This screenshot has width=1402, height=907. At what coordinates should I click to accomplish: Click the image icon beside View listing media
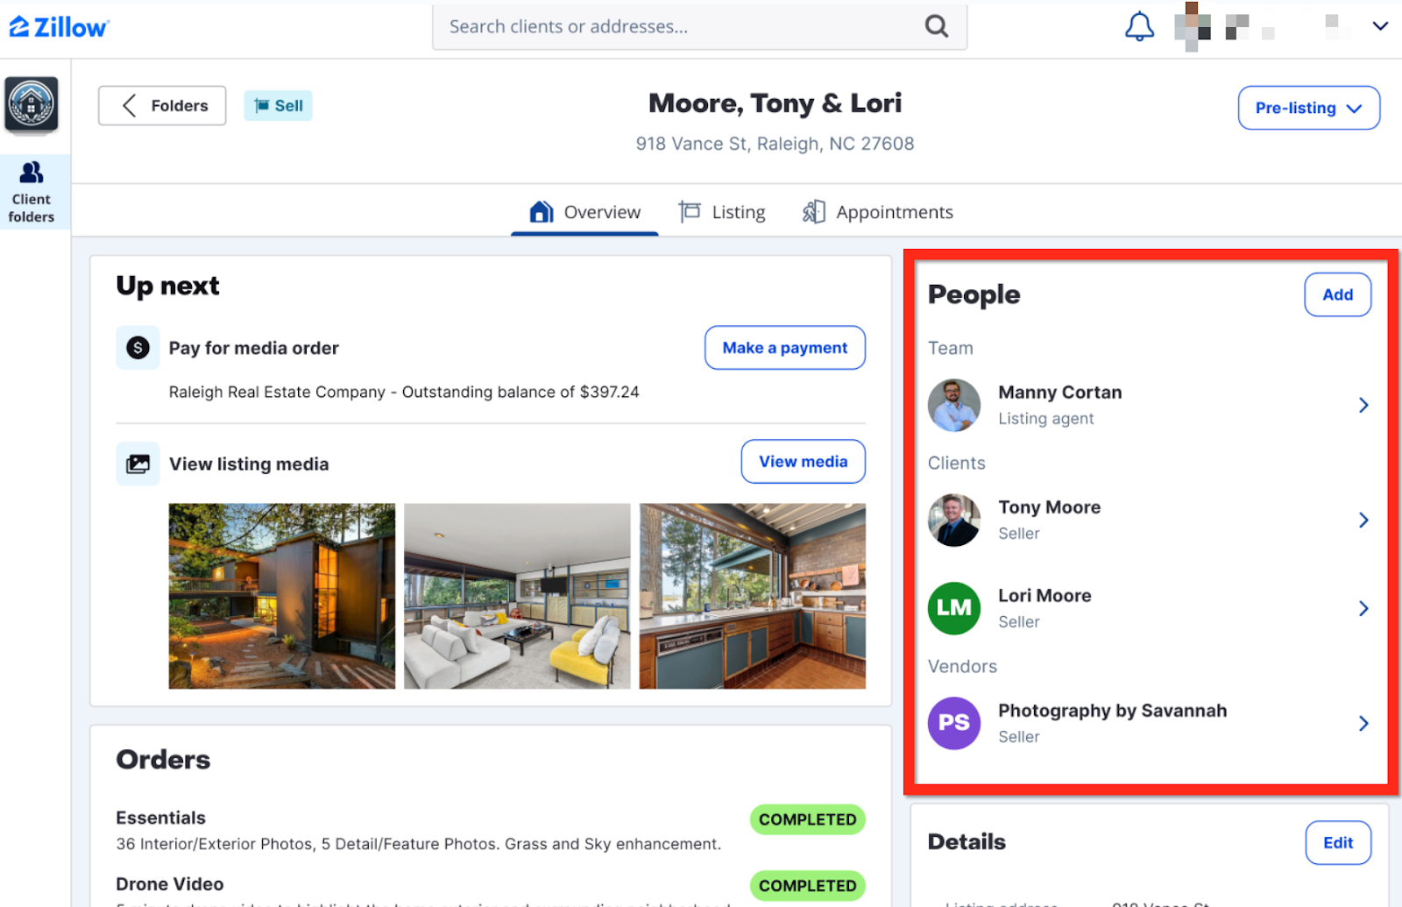click(138, 464)
